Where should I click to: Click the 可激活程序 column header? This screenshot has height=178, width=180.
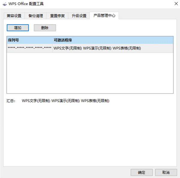113,40
